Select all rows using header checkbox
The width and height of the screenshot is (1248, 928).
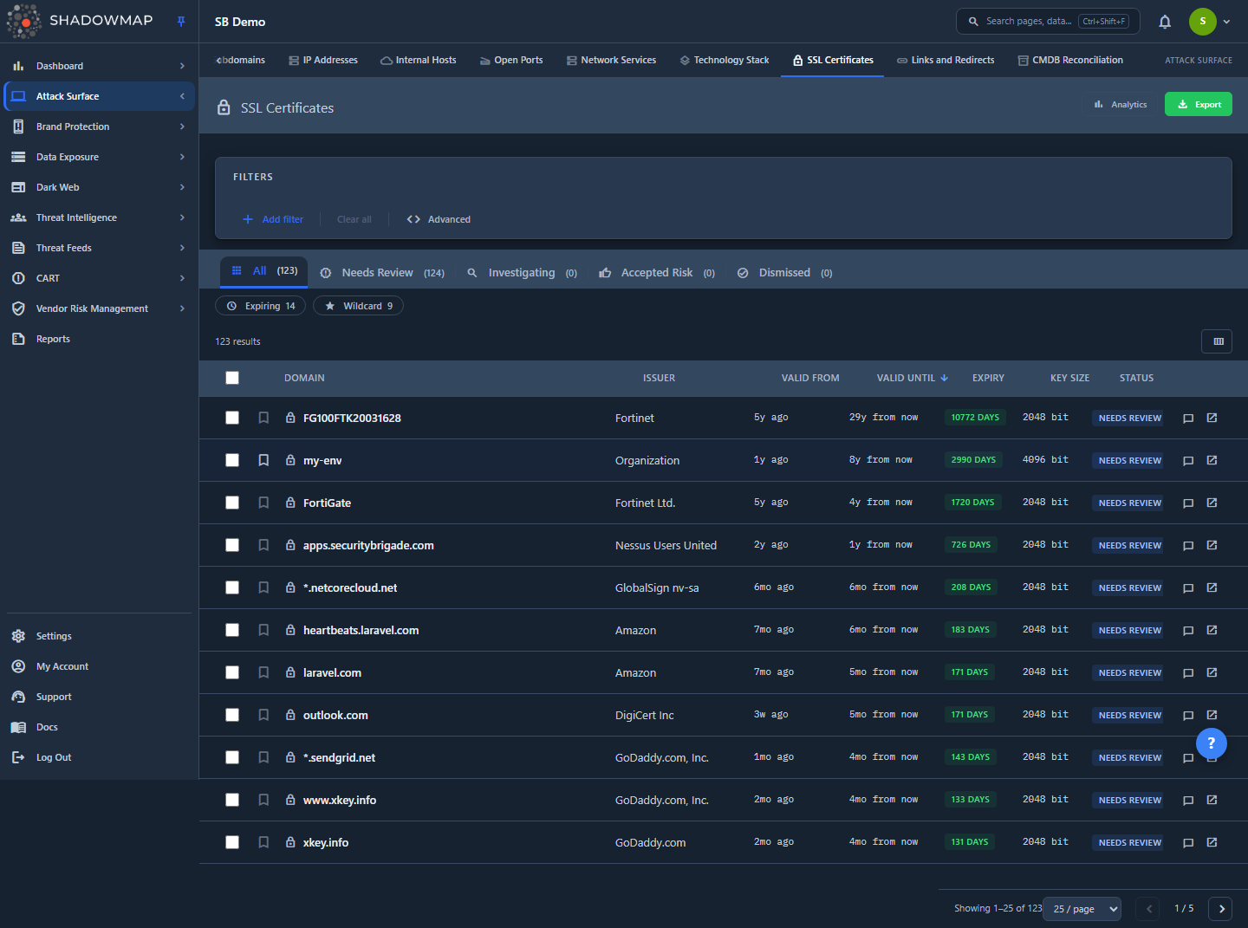[x=232, y=378]
